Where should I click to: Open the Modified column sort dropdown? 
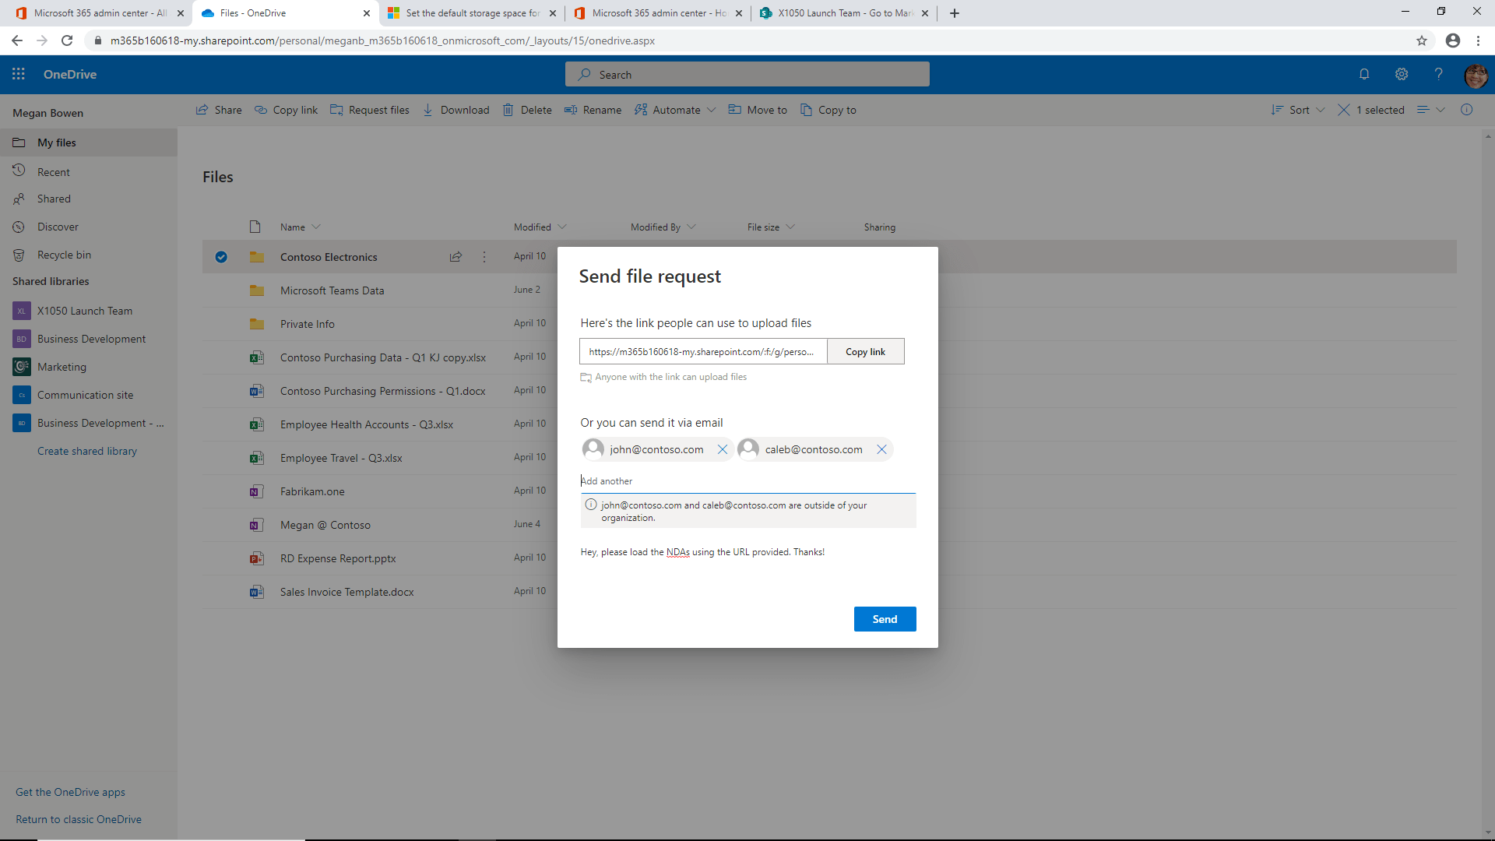pyautogui.click(x=562, y=227)
